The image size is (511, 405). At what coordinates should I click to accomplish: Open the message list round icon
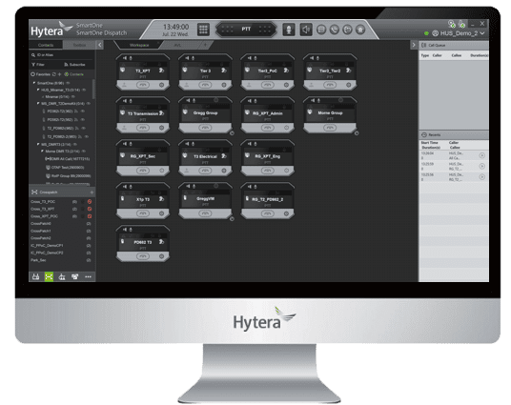click(321, 30)
